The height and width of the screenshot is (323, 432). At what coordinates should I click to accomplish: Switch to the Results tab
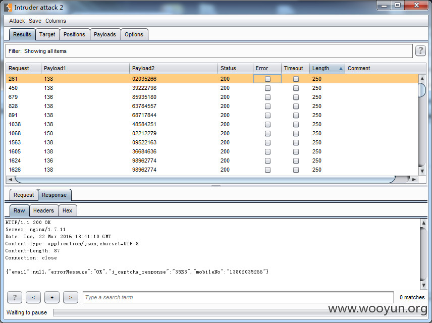pos(22,34)
